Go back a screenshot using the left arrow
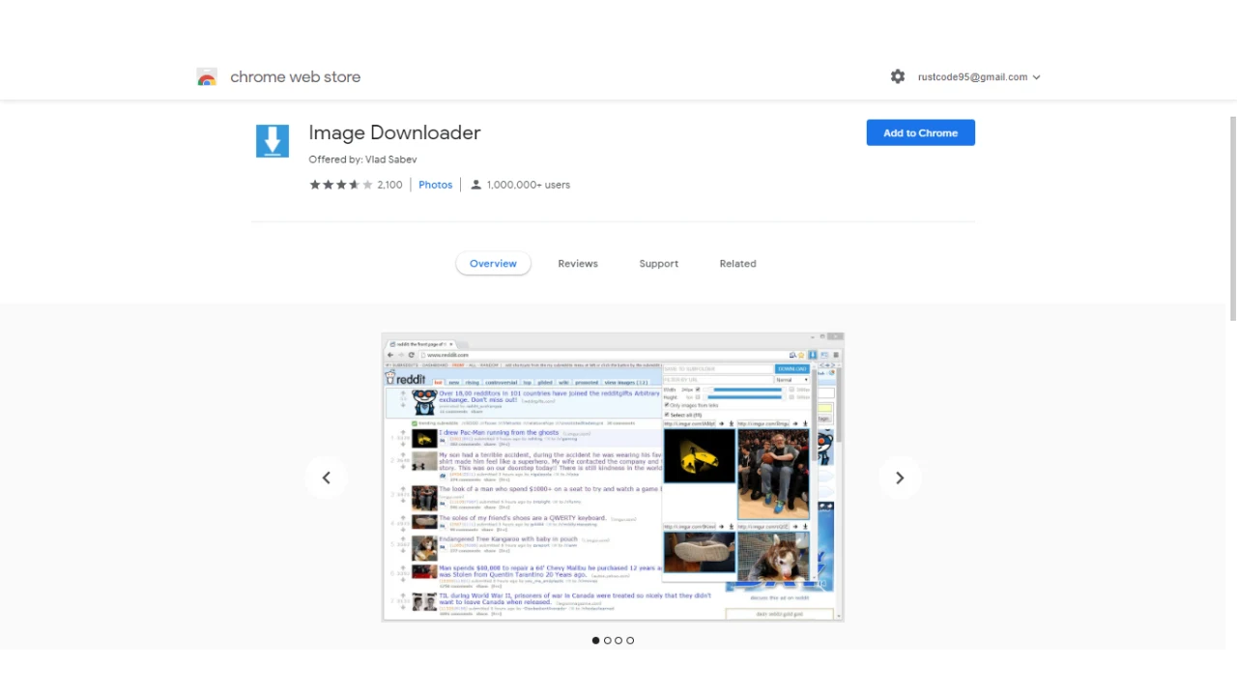This screenshot has width=1237, height=696. pyautogui.click(x=326, y=477)
